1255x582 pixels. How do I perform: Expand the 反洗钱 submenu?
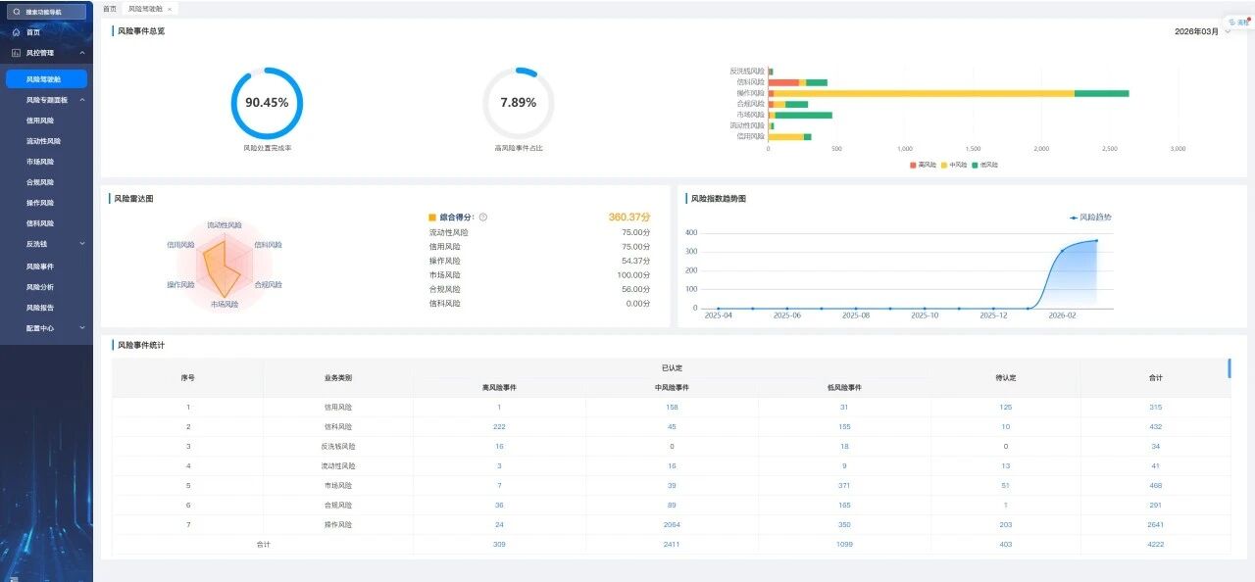tap(82, 244)
